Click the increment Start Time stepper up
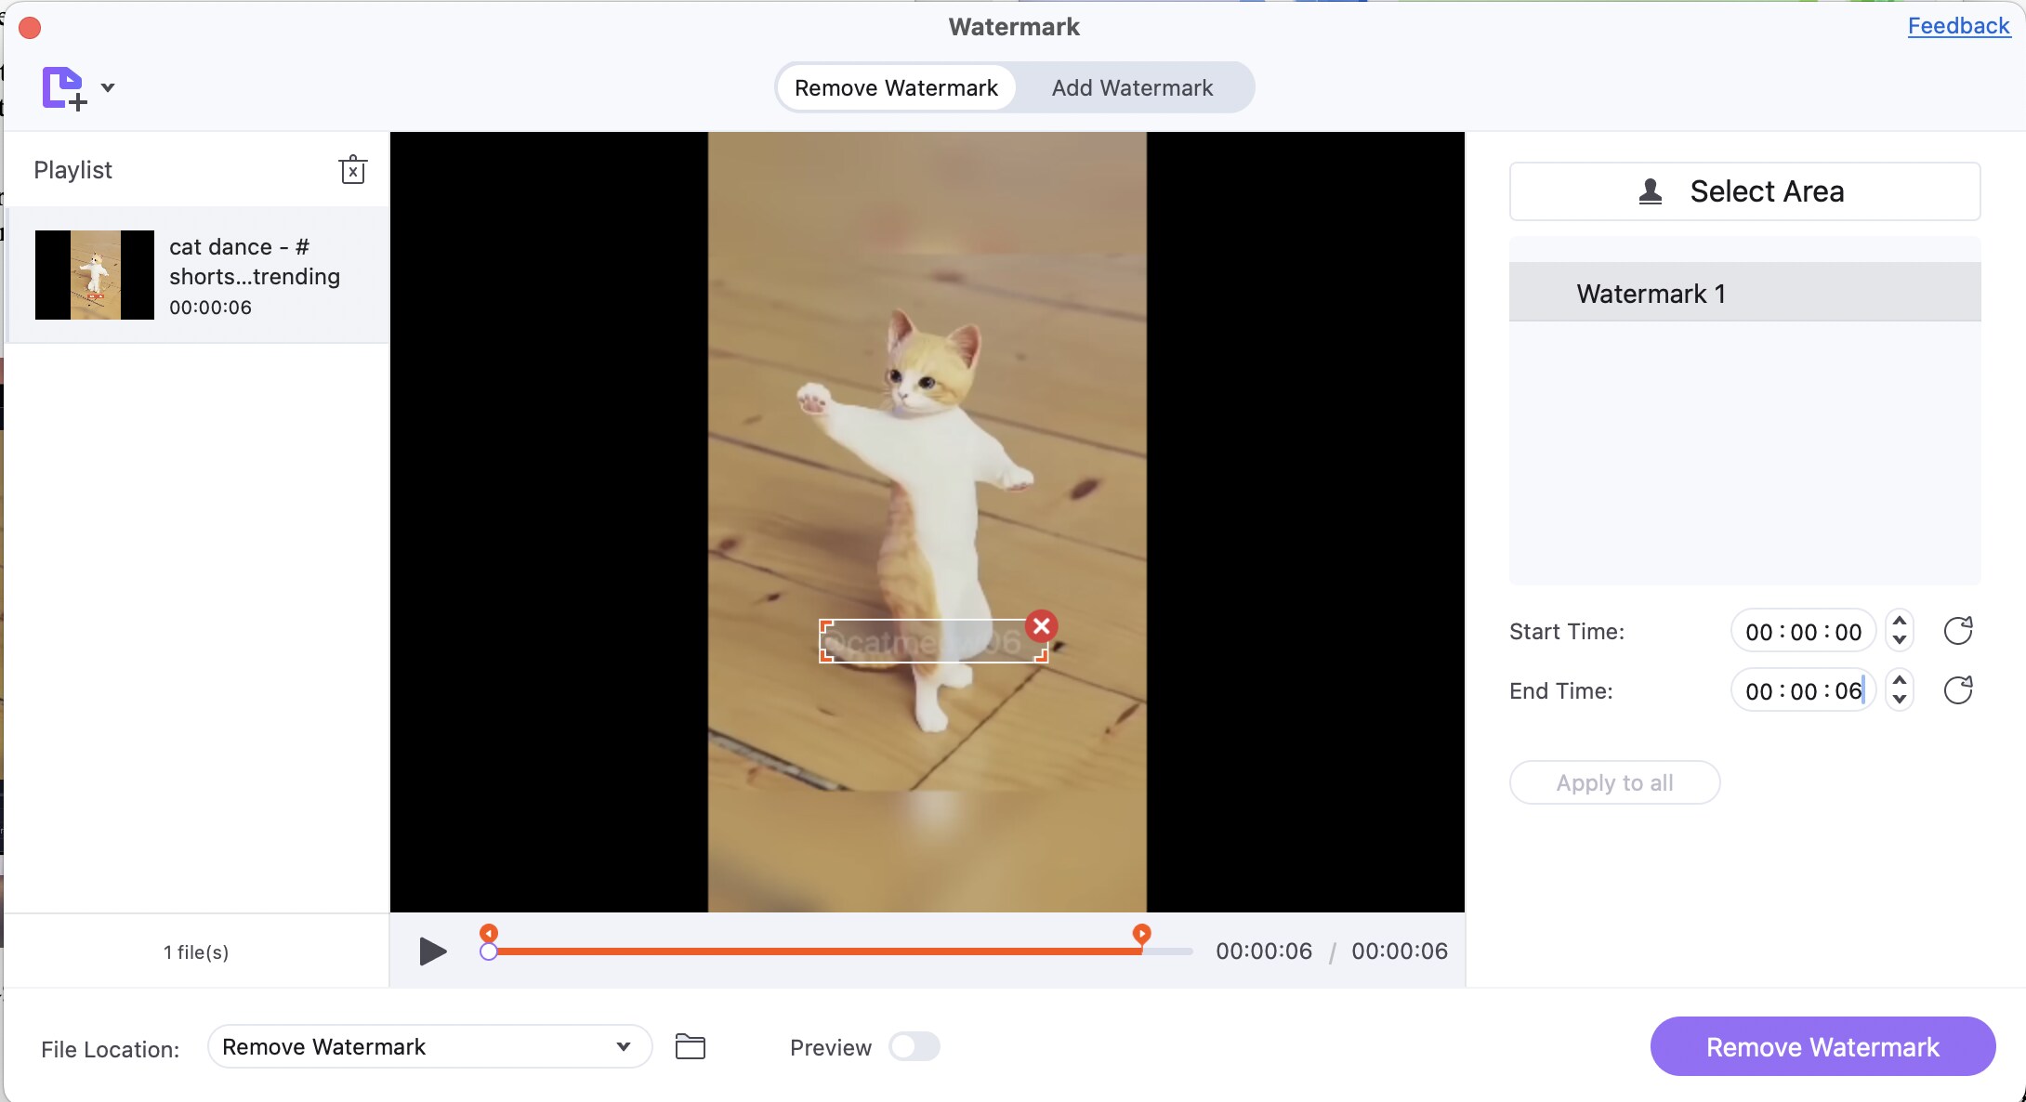 point(1900,620)
